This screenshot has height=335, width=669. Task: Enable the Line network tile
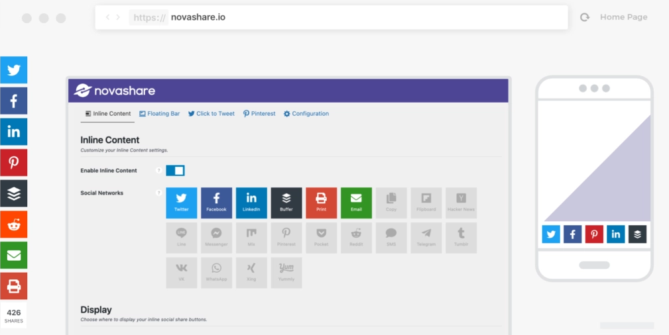[181, 238]
